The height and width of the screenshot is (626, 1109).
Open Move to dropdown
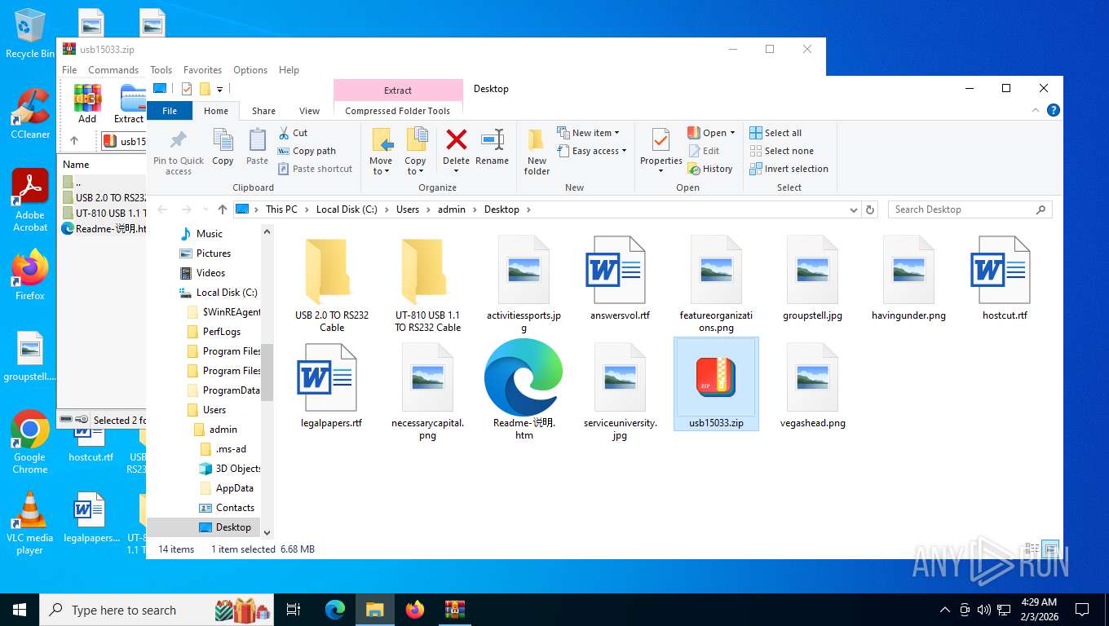380,166
